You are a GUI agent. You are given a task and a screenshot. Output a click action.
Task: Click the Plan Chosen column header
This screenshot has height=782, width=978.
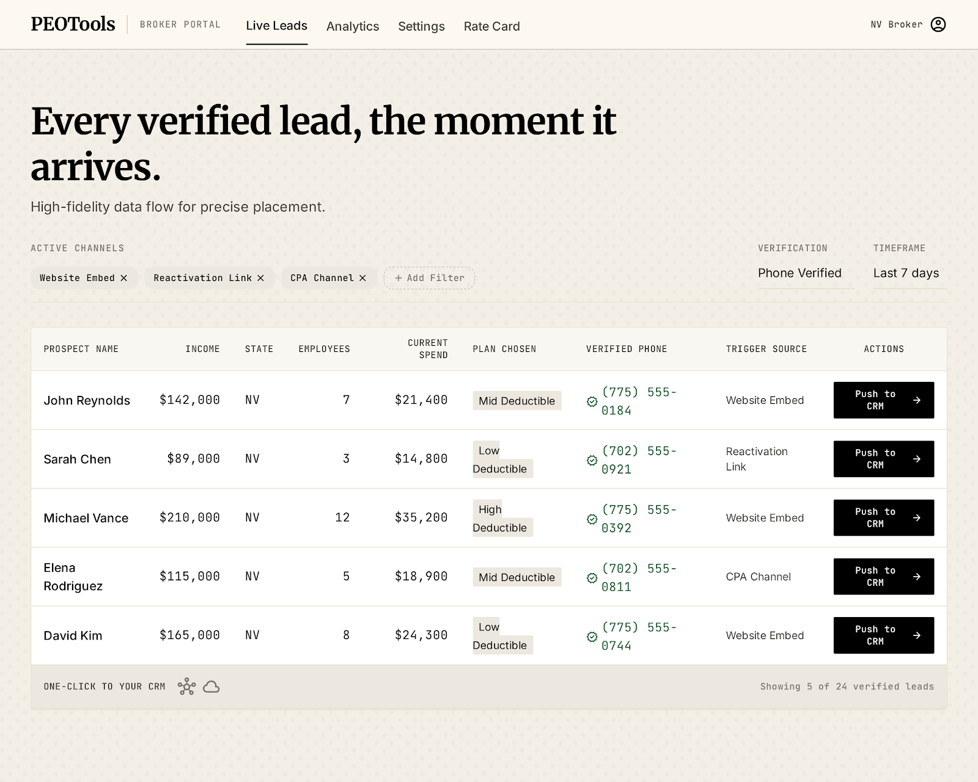tap(504, 349)
